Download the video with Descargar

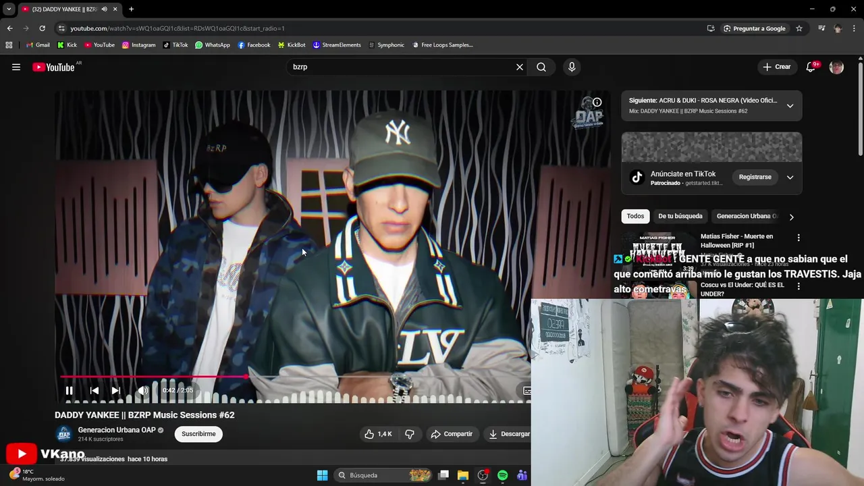[x=509, y=434]
